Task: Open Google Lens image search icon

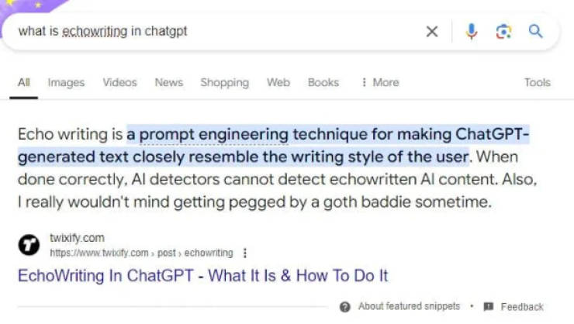Action: (503, 32)
